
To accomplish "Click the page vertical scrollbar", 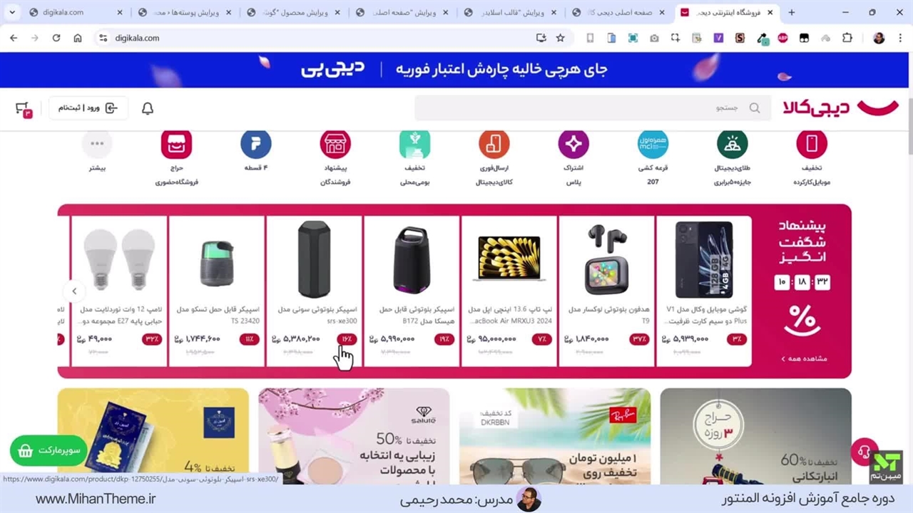I will [x=909, y=127].
